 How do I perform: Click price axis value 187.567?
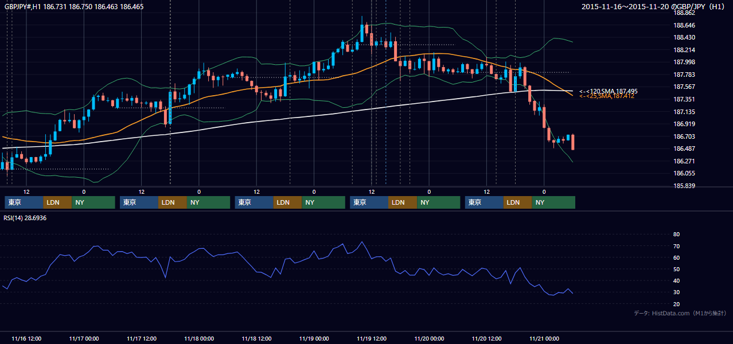point(684,87)
